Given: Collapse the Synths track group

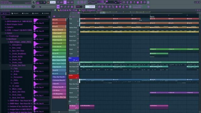Looking at the screenshot, I should (x=76, y=78).
